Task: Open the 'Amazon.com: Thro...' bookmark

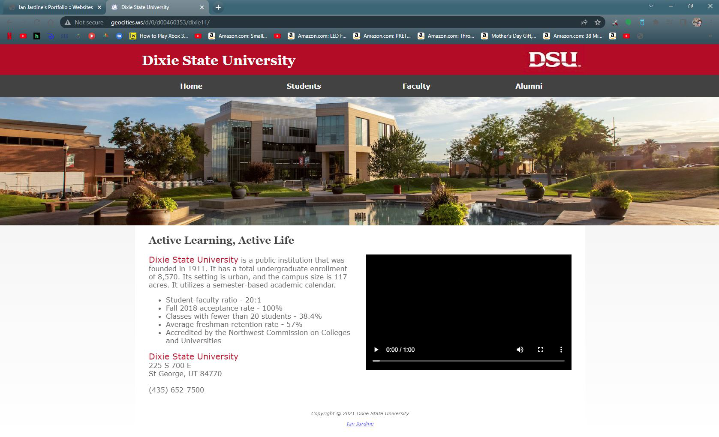Action: coord(447,36)
